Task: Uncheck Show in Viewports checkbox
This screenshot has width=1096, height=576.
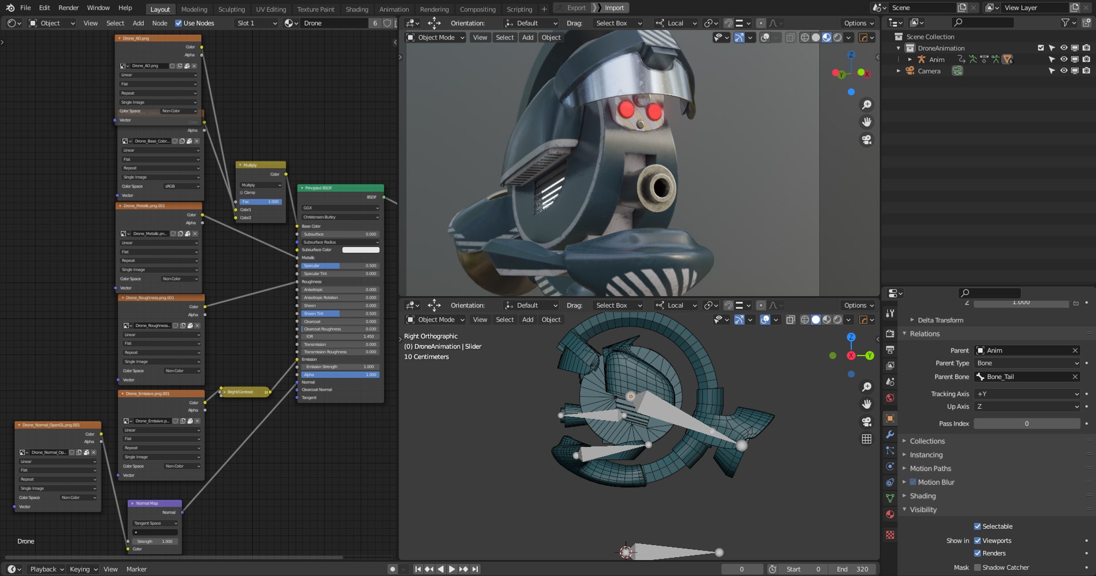Action: [977, 541]
